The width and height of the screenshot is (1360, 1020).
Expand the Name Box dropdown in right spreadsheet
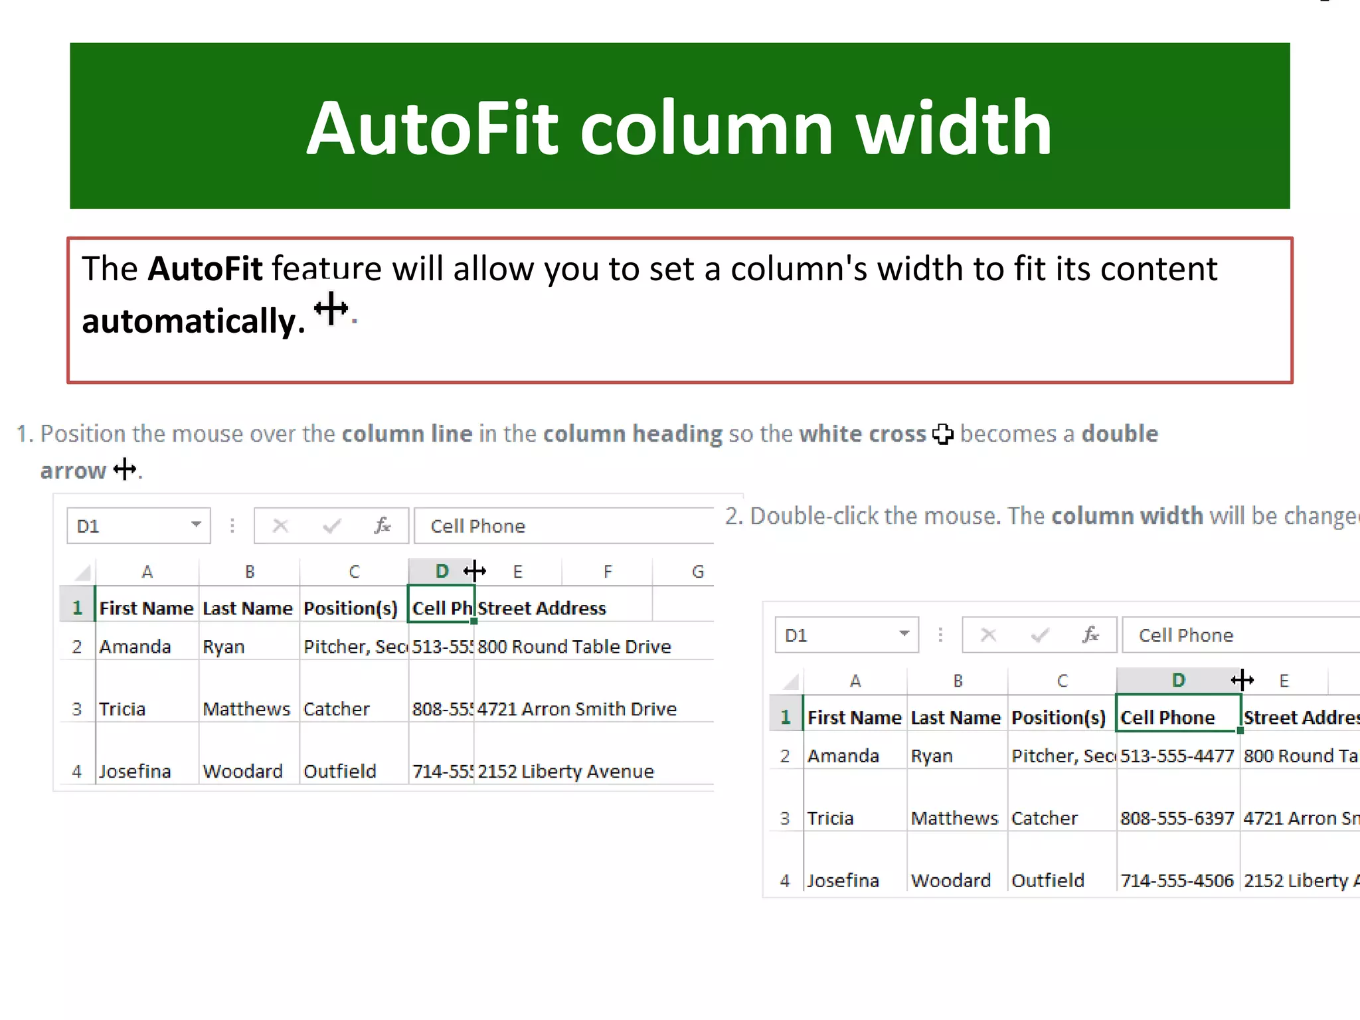click(904, 634)
